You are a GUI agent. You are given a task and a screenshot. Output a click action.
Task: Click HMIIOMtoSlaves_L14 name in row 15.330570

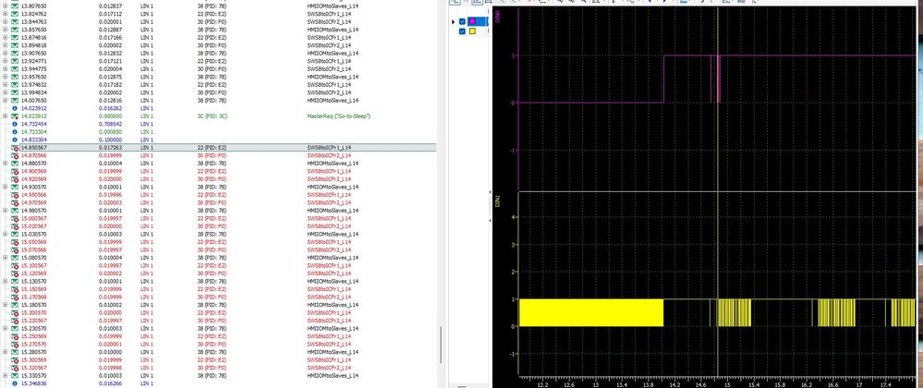333,375
